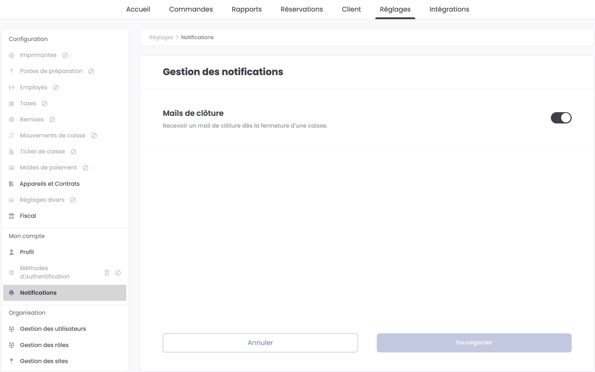
Task: Select Fiscal in the Configuration section
Action: pyautogui.click(x=28, y=216)
